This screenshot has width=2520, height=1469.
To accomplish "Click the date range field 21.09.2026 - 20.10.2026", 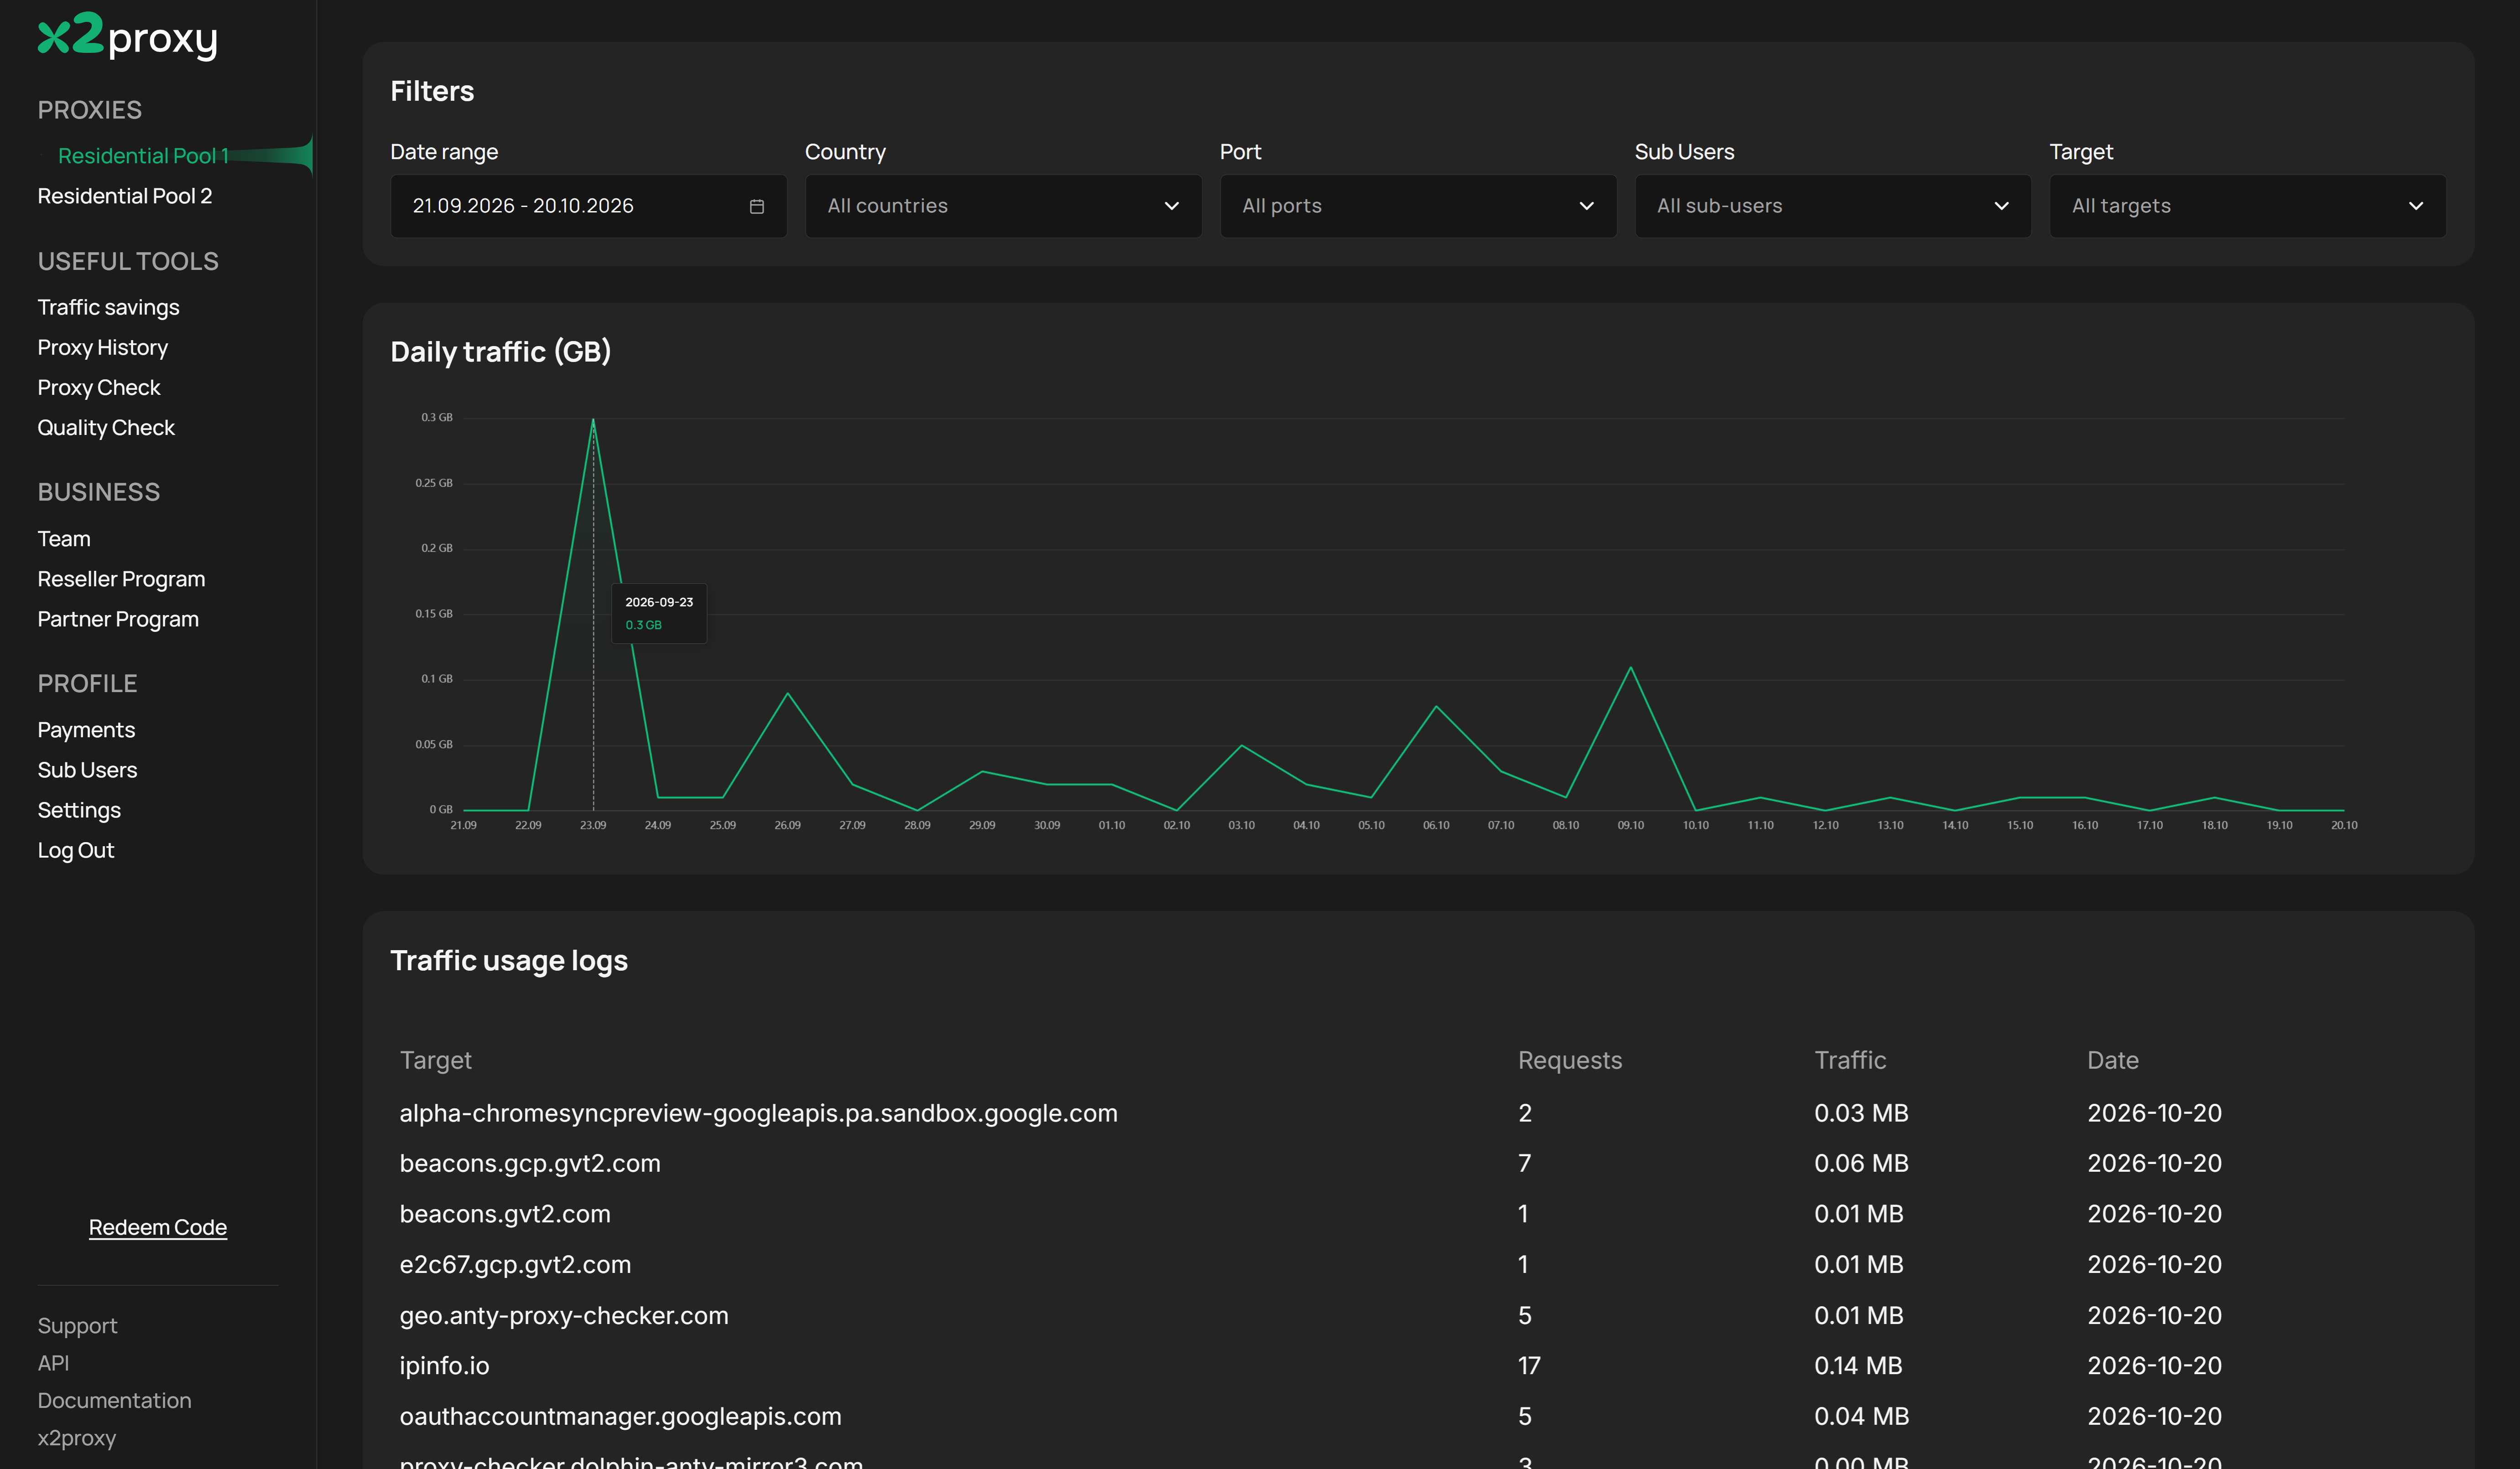I will 588,206.
